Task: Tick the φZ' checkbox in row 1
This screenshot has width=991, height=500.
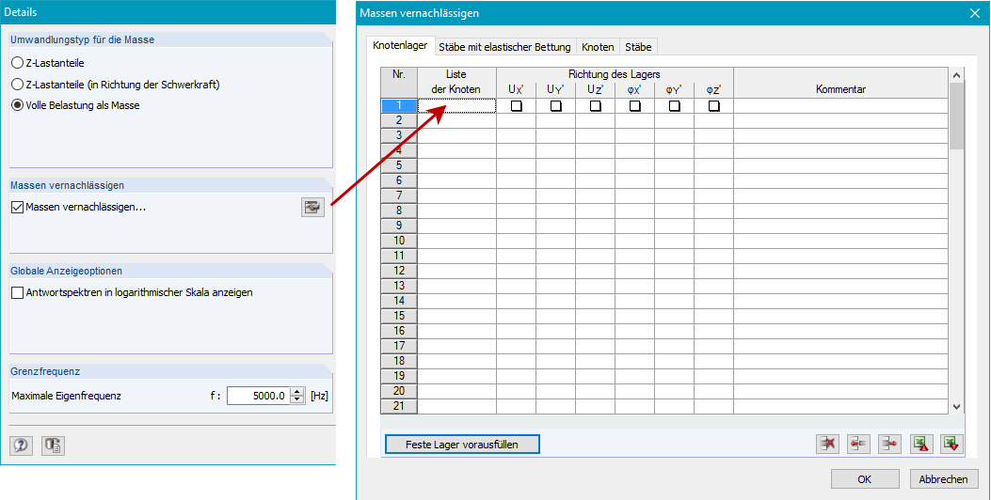Action: coord(714,106)
